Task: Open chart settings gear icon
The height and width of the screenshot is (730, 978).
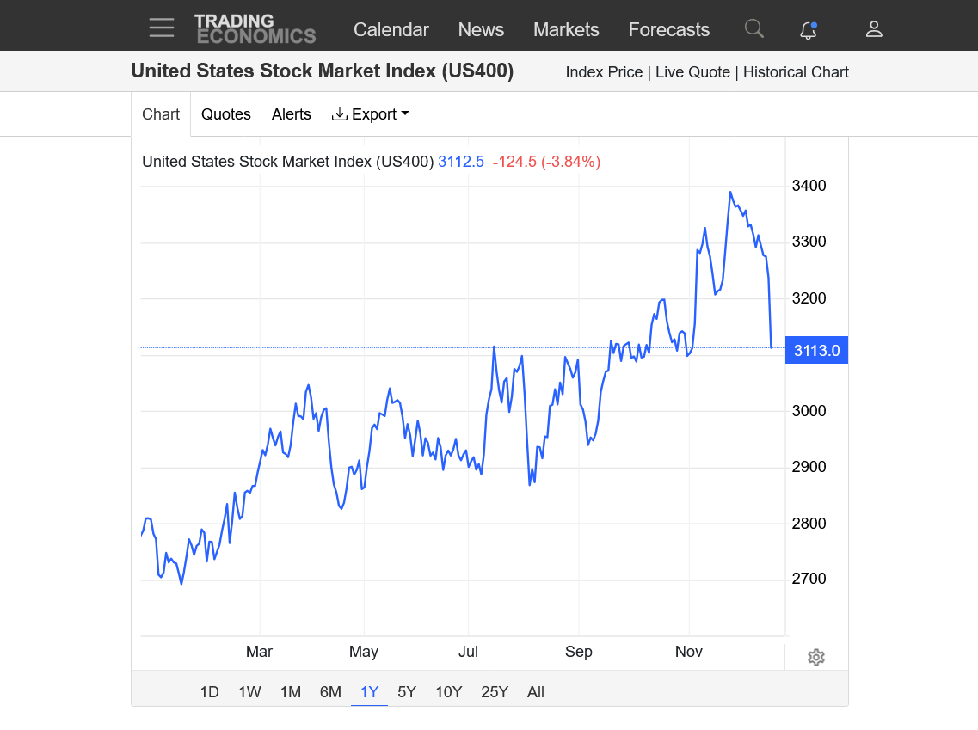Action: click(816, 658)
